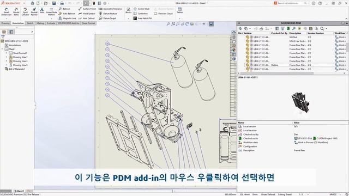Sort the PDM list by the Checked Out By column header
349x196 pixels.
tap(279, 33)
